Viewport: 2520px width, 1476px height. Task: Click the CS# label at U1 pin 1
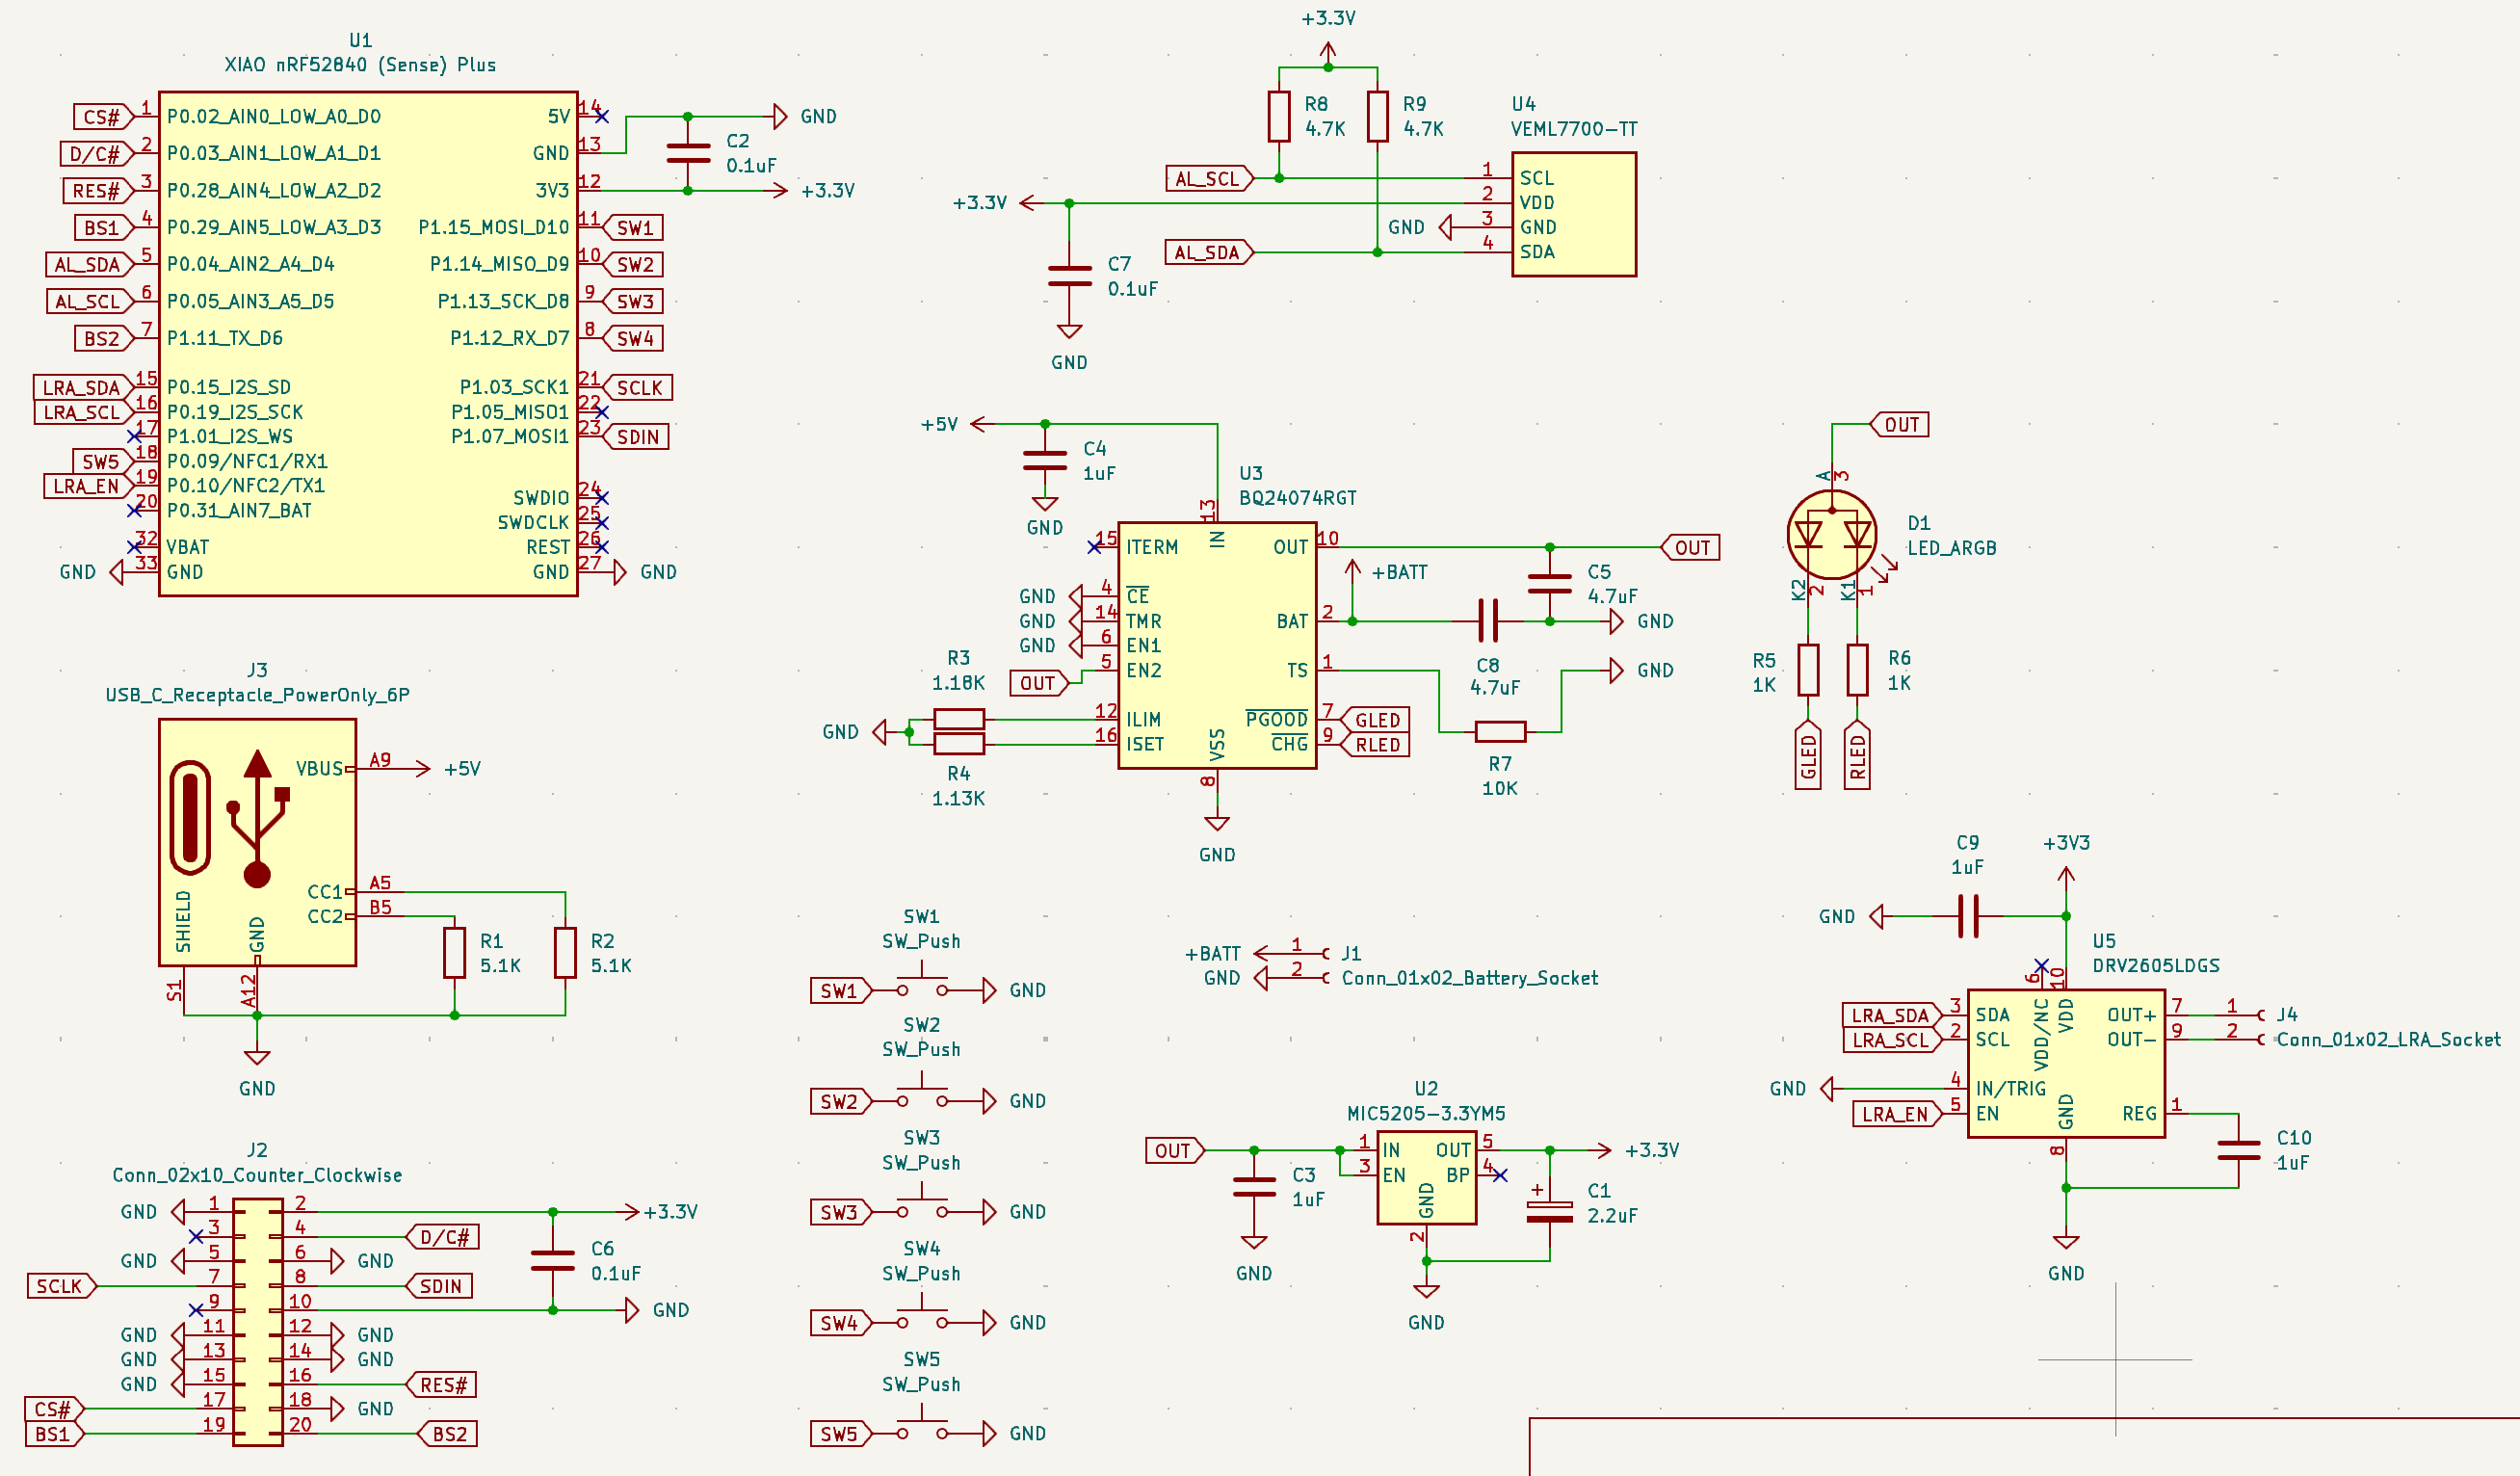pos(103,117)
